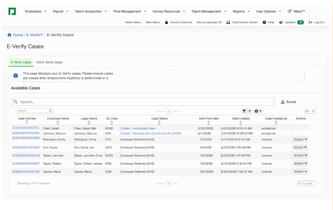Image resolution: width=333 pixels, height=210 pixels.
Task: Open the Reports menu
Action: [x=241, y=11]
